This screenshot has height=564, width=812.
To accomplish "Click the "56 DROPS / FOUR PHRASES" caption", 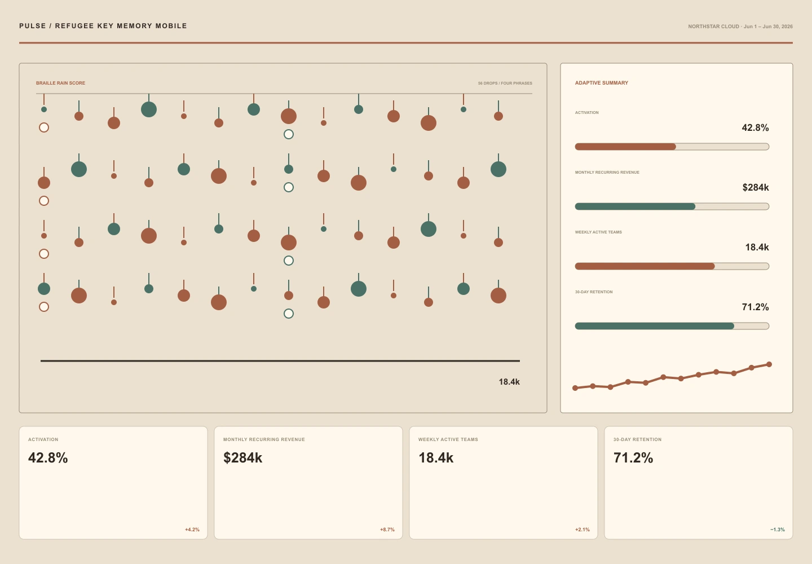I will [x=505, y=83].
